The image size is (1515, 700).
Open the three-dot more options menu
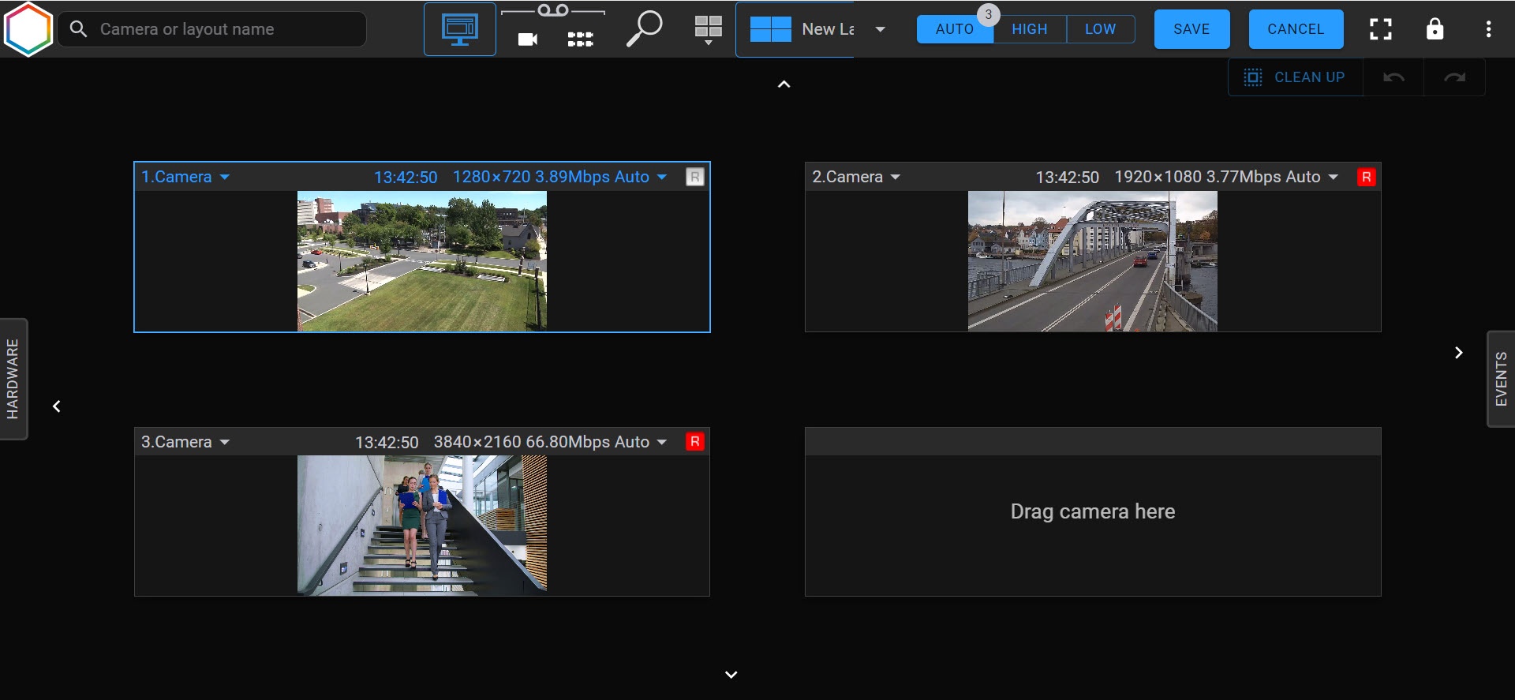click(1488, 29)
